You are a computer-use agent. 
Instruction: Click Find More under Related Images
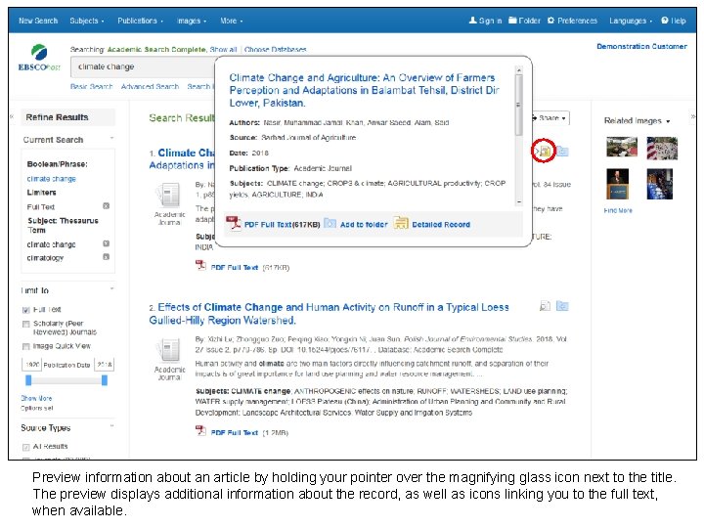(618, 210)
